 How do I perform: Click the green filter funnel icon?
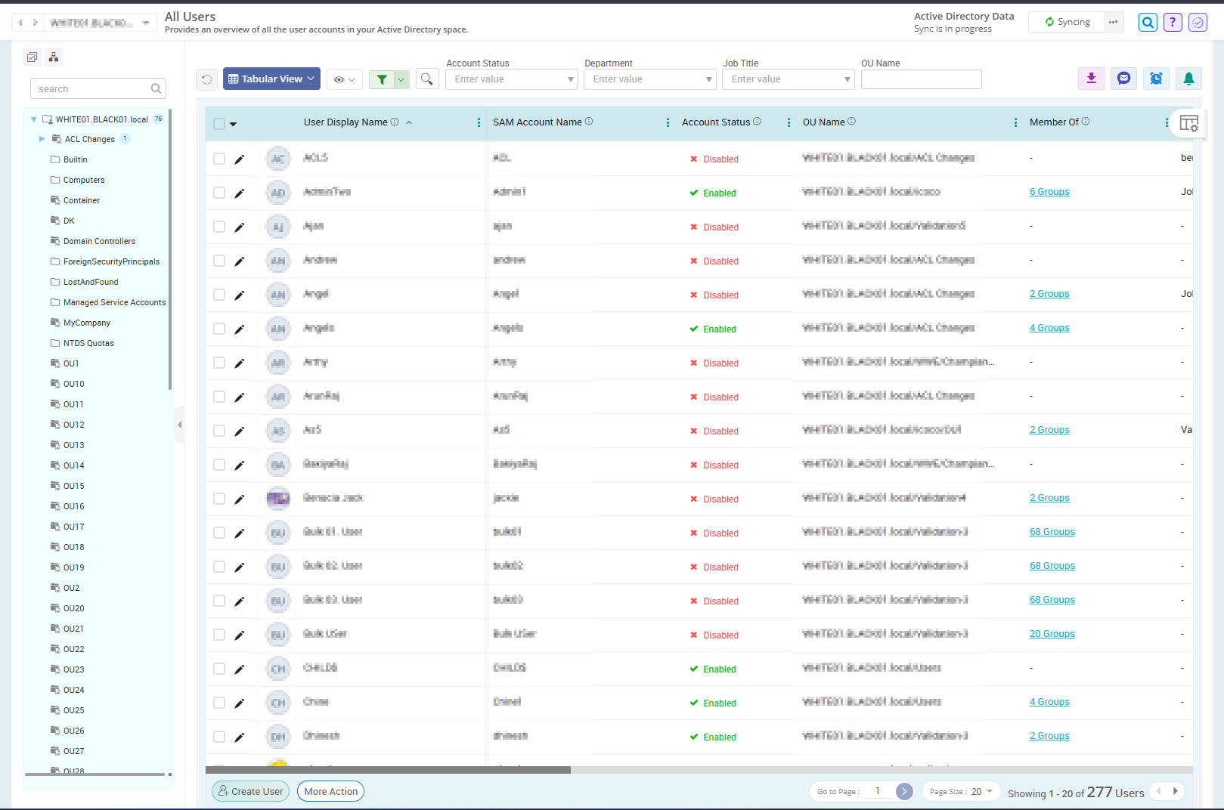(x=383, y=79)
